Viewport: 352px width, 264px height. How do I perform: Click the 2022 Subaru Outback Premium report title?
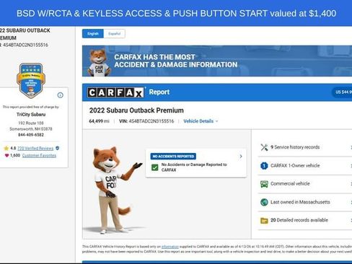pos(136,110)
